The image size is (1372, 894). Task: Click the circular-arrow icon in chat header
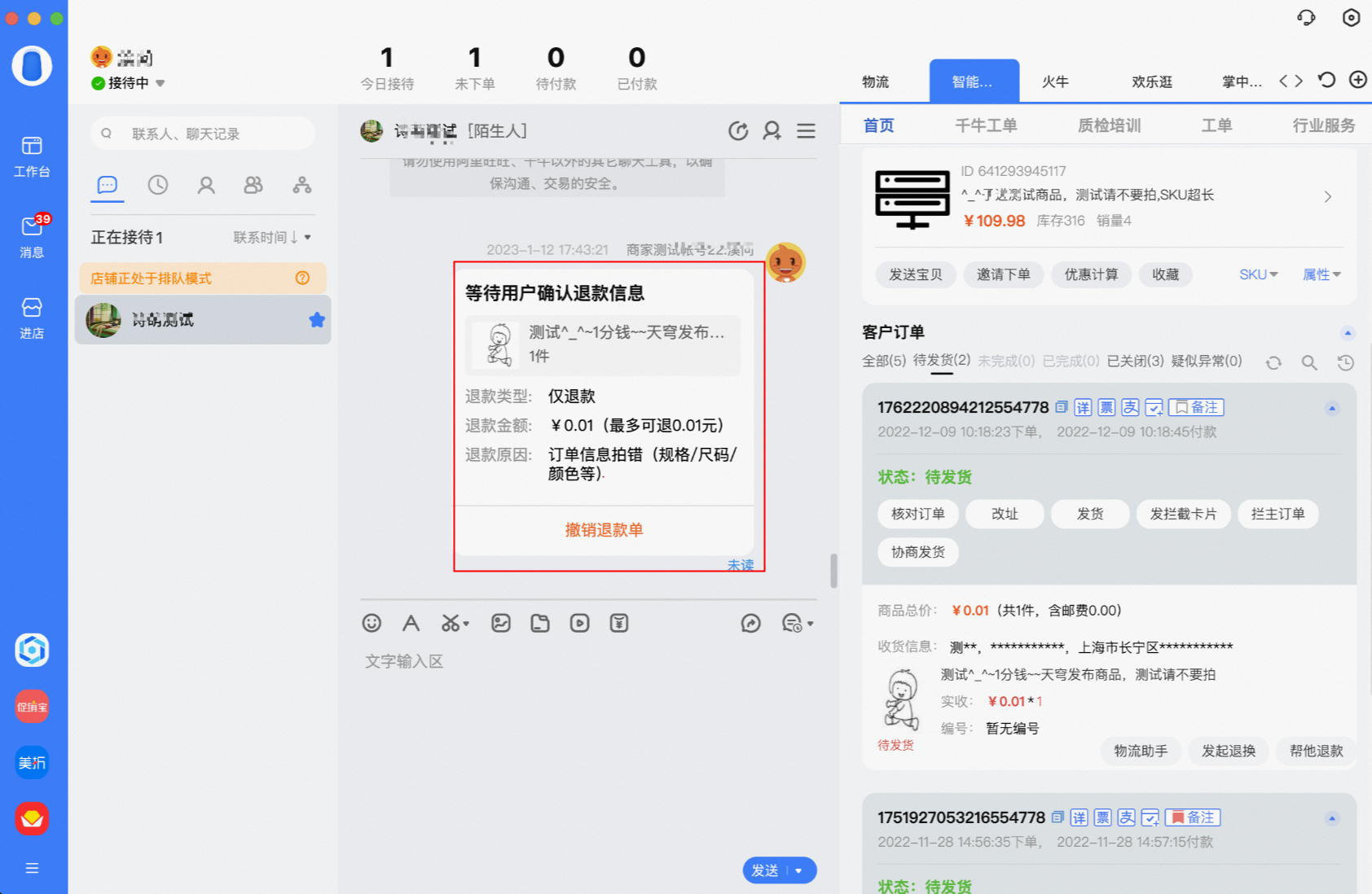pos(738,130)
